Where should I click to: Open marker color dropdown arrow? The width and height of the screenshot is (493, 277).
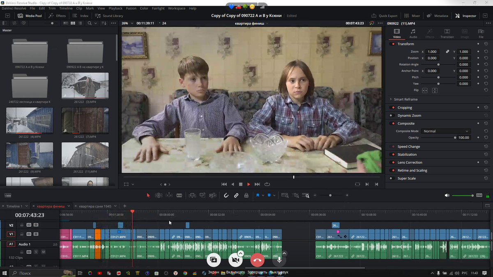click(x=274, y=196)
